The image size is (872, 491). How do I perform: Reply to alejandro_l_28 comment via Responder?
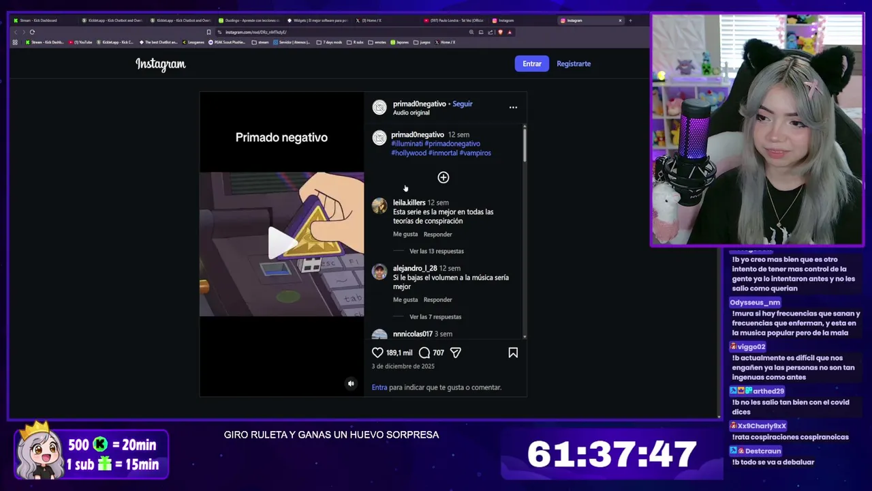pyautogui.click(x=437, y=300)
